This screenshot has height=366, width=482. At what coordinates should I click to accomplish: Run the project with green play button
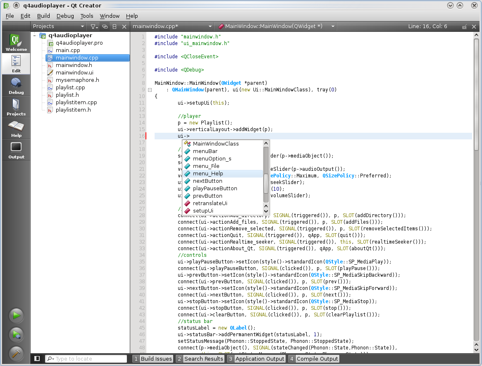pyautogui.click(x=16, y=316)
